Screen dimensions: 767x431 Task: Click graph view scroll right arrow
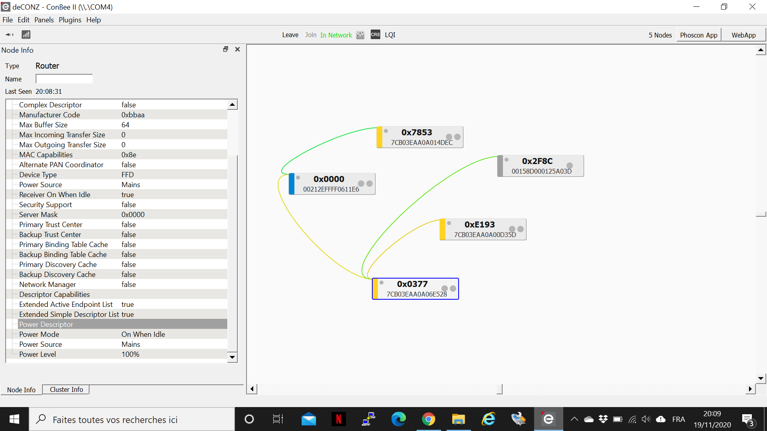(x=750, y=389)
